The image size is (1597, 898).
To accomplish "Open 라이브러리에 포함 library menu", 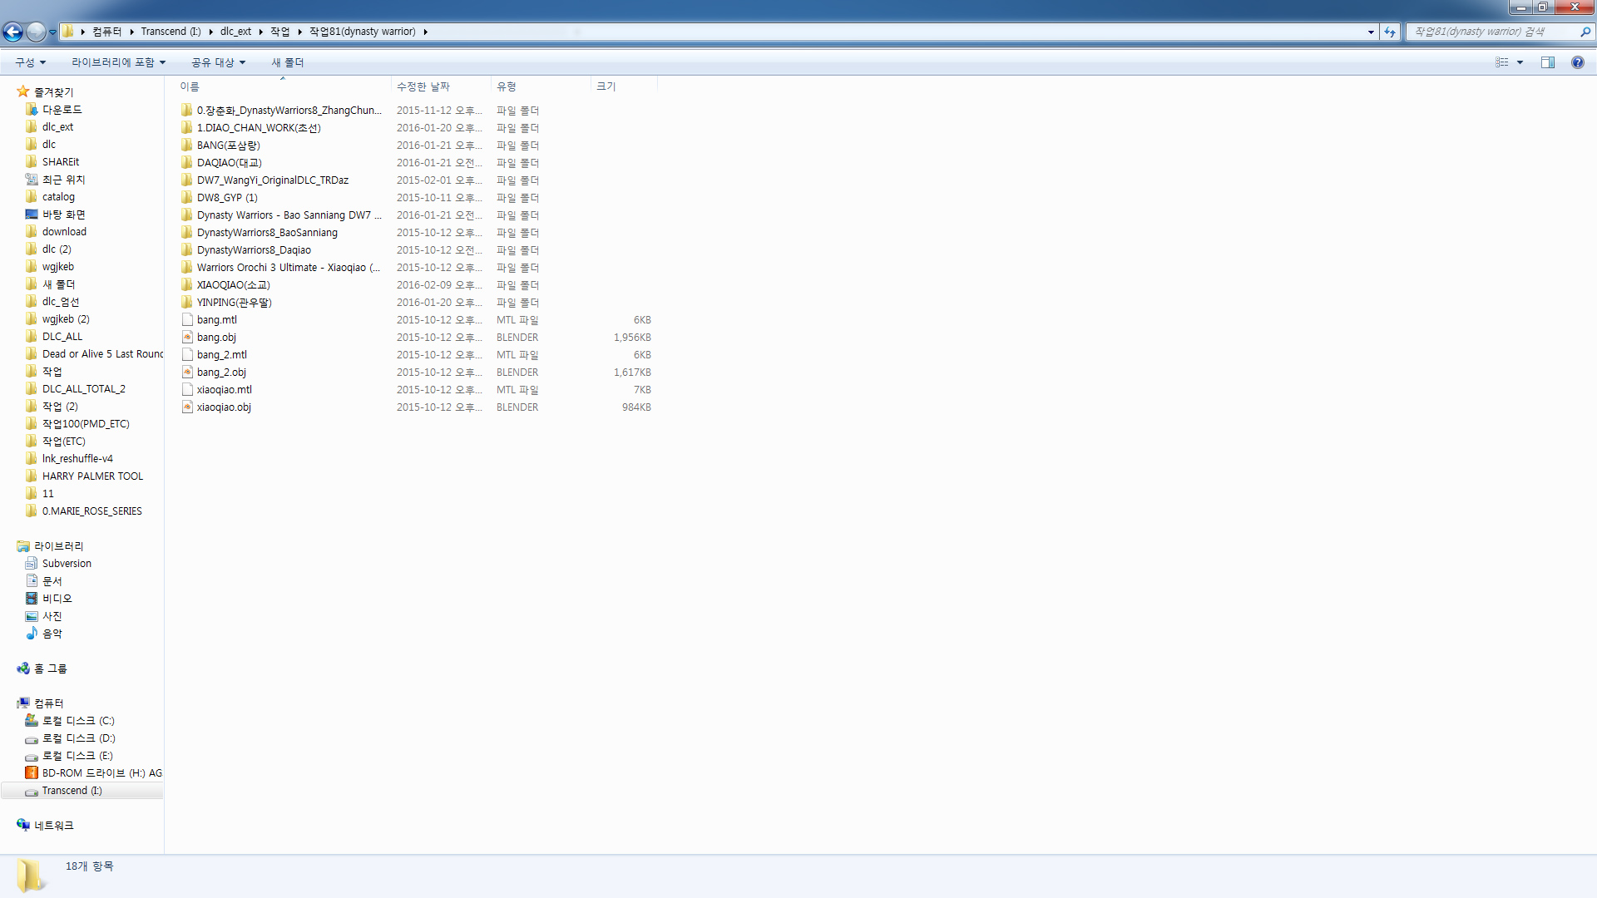I will (x=118, y=62).
